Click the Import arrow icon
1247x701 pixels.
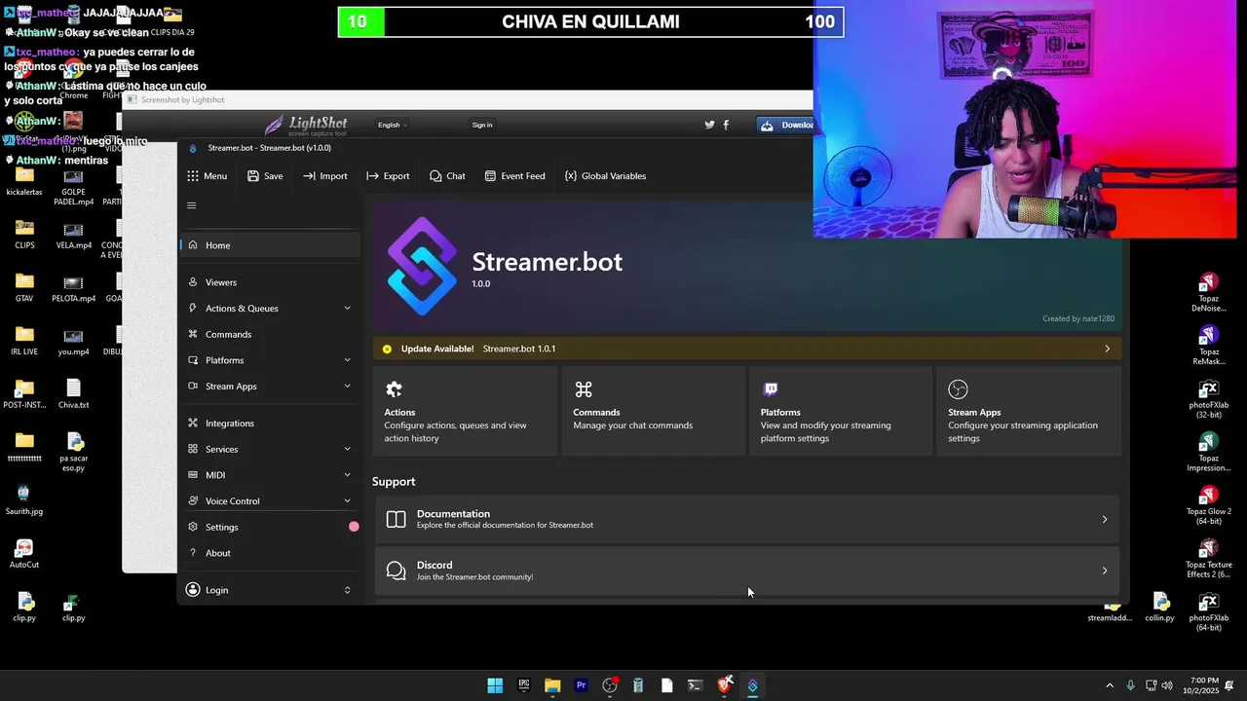(x=309, y=176)
